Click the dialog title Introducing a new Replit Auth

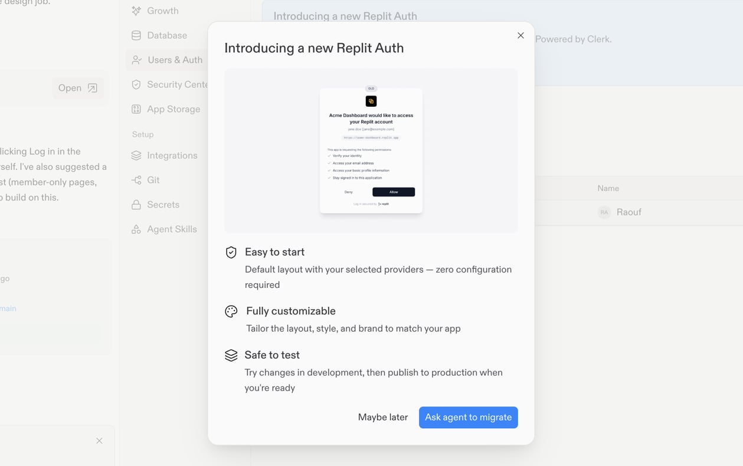pyautogui.click(x=314, y=48)
